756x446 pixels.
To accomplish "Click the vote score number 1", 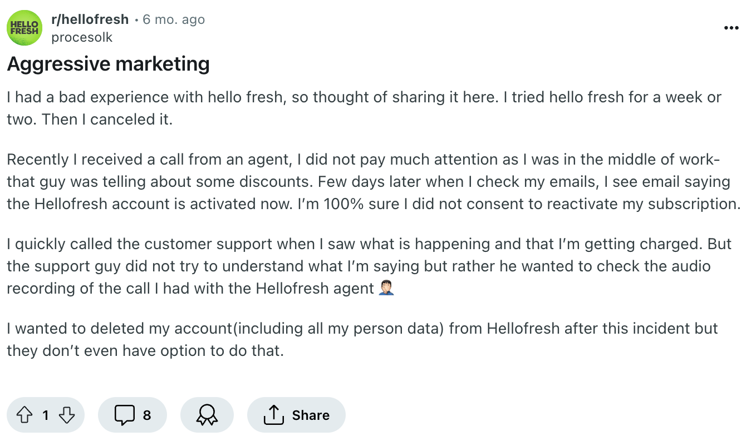I will tap(46, 415).
